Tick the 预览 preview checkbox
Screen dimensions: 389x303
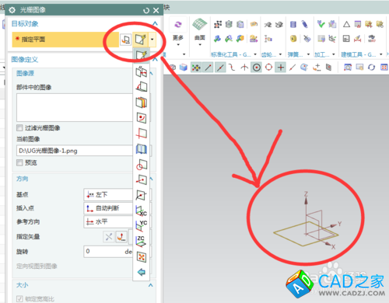click(19, 162)
